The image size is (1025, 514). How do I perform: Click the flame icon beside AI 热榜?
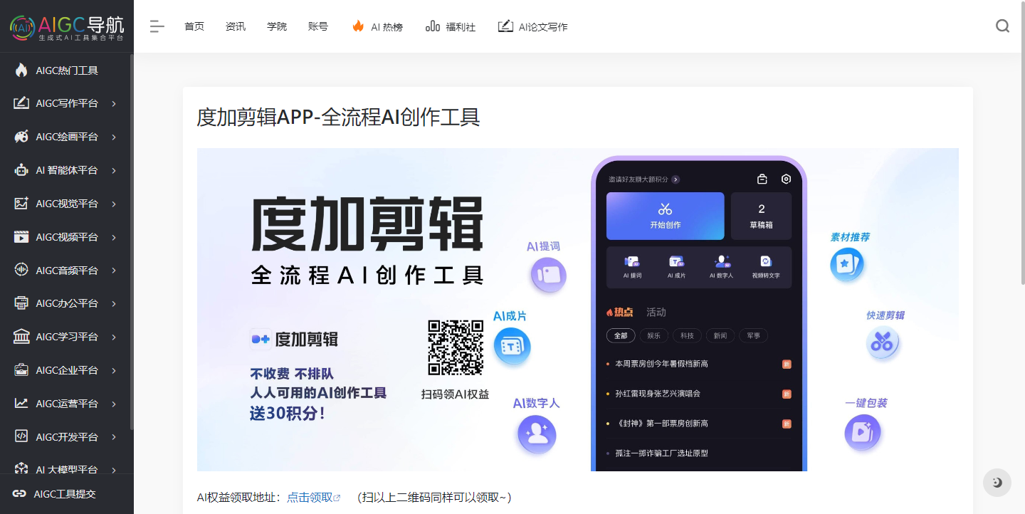coord(358,26)
